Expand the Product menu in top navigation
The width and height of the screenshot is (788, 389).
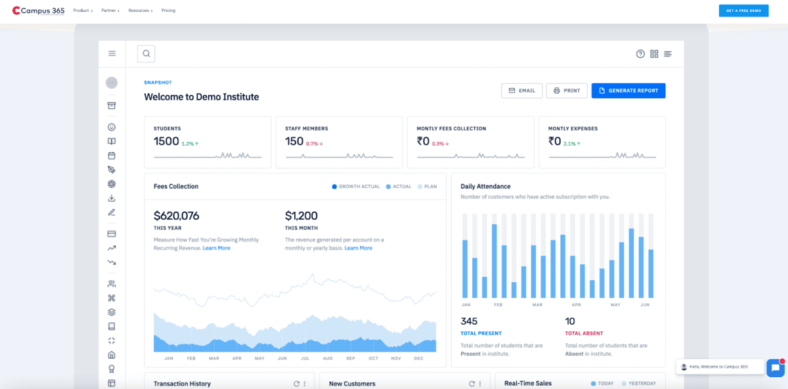pyautogui.click(x=83, y=10)
